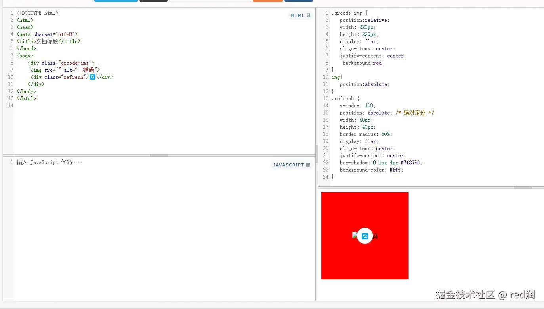Click the "/* 绝对定位 */" CSS comment
The height and width of the screenshot is (309, 544).
click(x=415, y=113)
